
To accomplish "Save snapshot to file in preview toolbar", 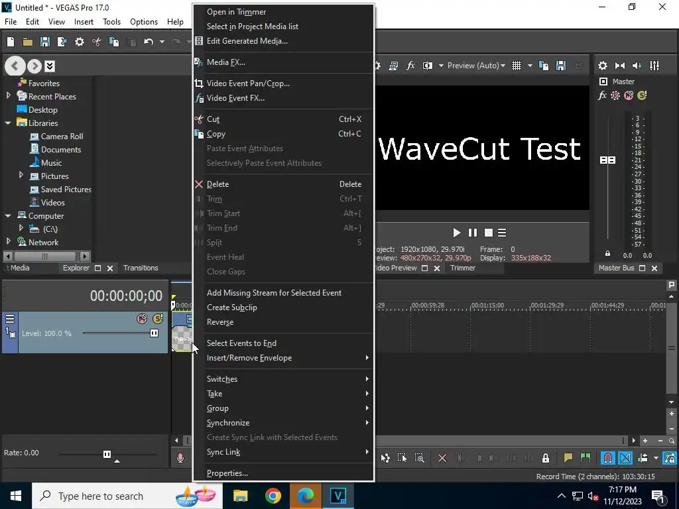I will [561, 66].
